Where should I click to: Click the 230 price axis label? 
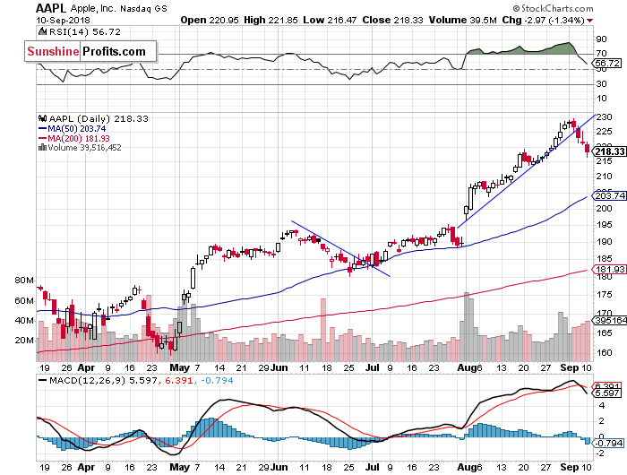pyautogui.click(x=605, y=117)
